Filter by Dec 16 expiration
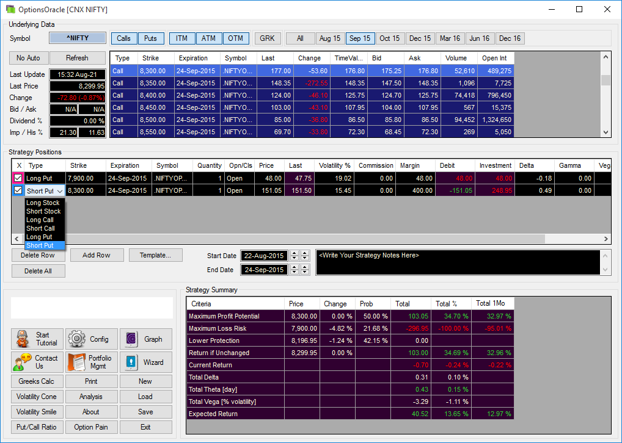 tap(510, 38)
